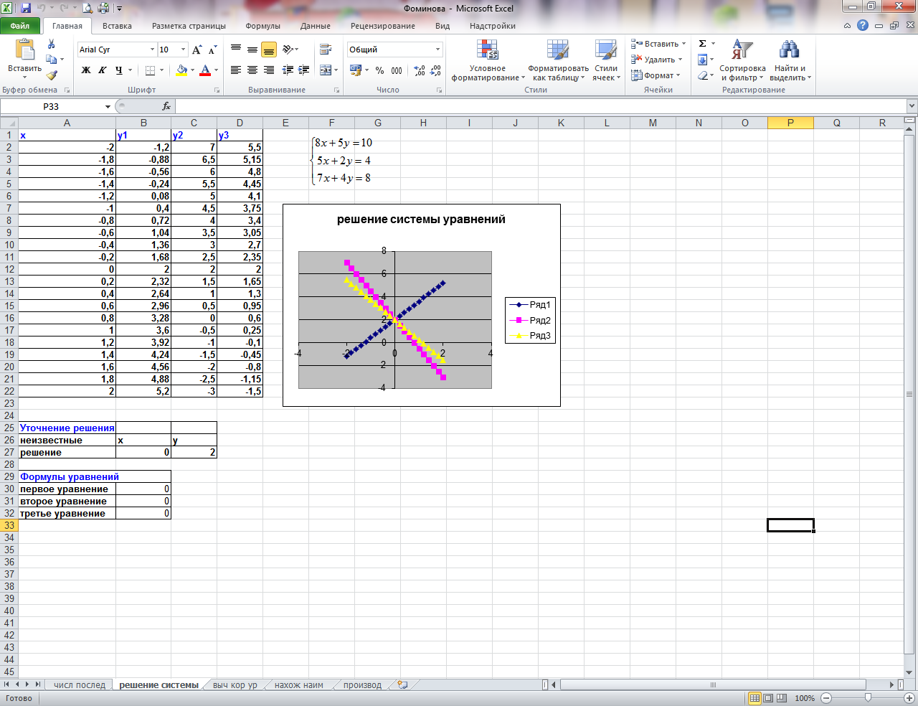Open the font size dropdown
Screen dimensions: 918x706
click(183, 50)
